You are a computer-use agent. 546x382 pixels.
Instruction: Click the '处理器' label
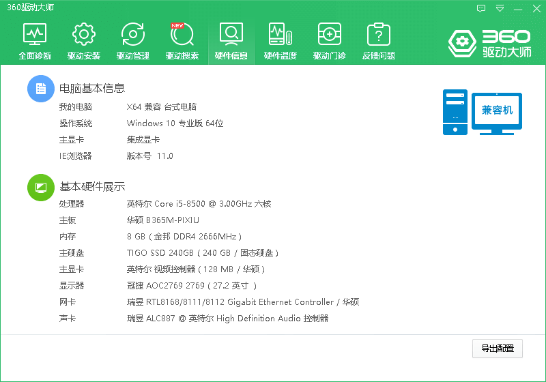pyautogui.click(x=72, y=203)
